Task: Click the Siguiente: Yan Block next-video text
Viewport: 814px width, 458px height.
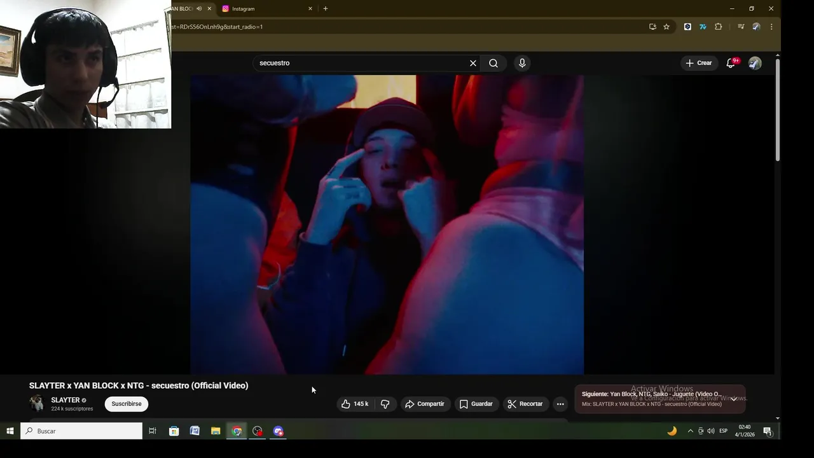Action: [x=651, y=394]
